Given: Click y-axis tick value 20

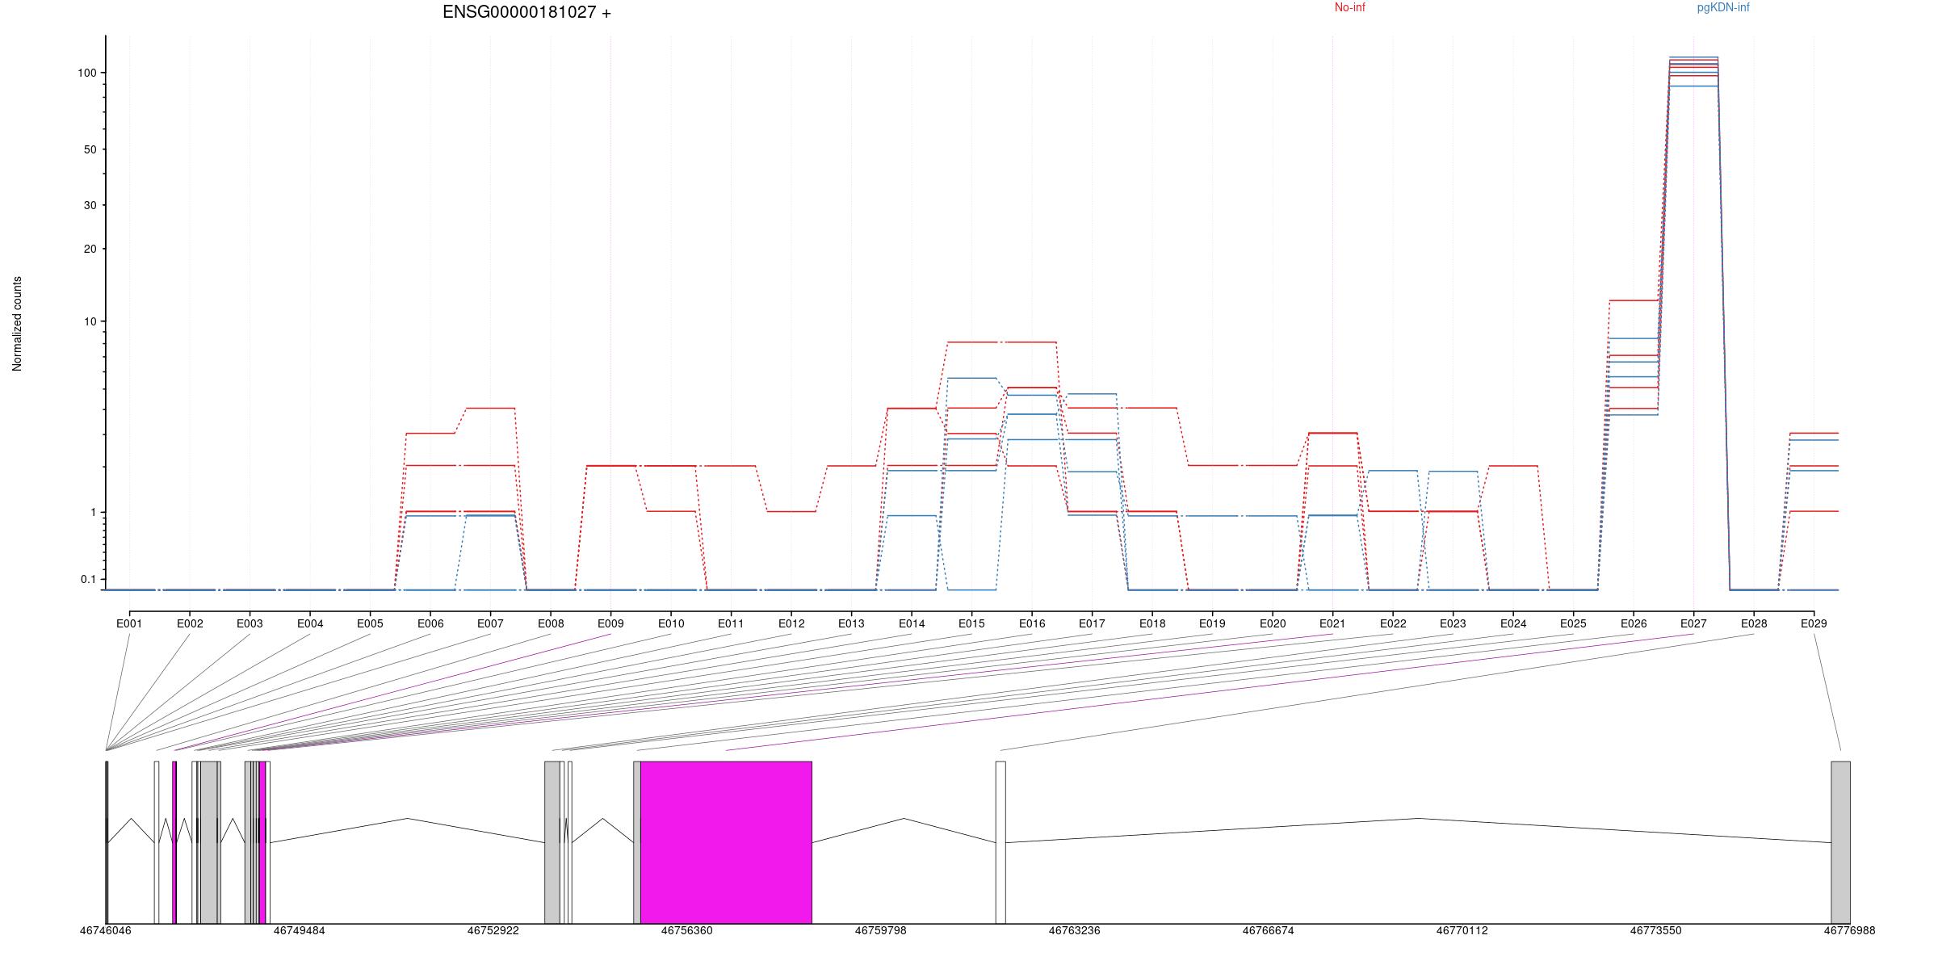Looking at the screenshot, I should click(90, 249).
